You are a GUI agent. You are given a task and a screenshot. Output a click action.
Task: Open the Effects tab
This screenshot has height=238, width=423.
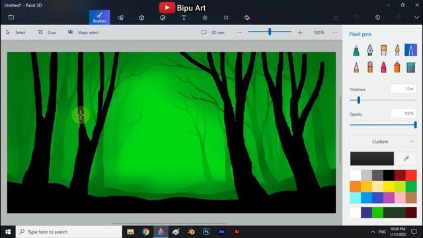tap(205, 18)
